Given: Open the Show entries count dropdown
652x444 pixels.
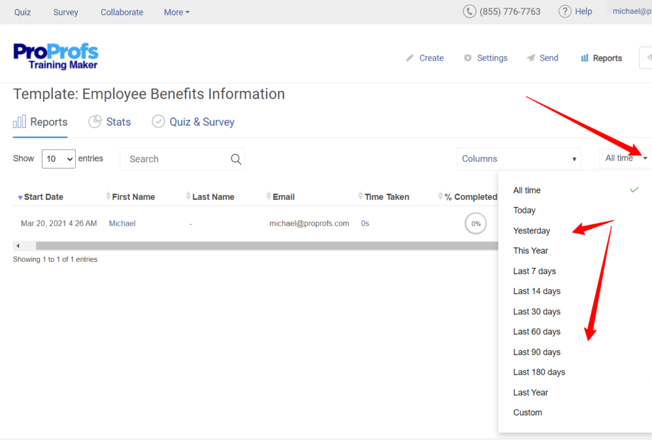Looking at the screenshot, I should coord(59,159).
